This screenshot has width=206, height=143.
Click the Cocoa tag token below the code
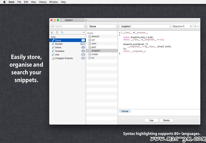click(x=125, y=111)
